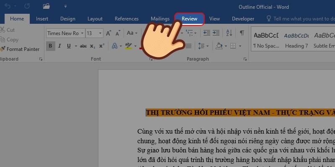Open the Developer tab

click(x=243, y=19)
